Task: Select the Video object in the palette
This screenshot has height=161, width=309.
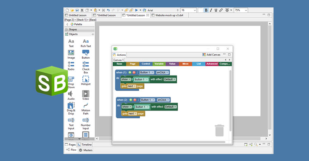Action: pyautogui.click(x=86, y=95)
